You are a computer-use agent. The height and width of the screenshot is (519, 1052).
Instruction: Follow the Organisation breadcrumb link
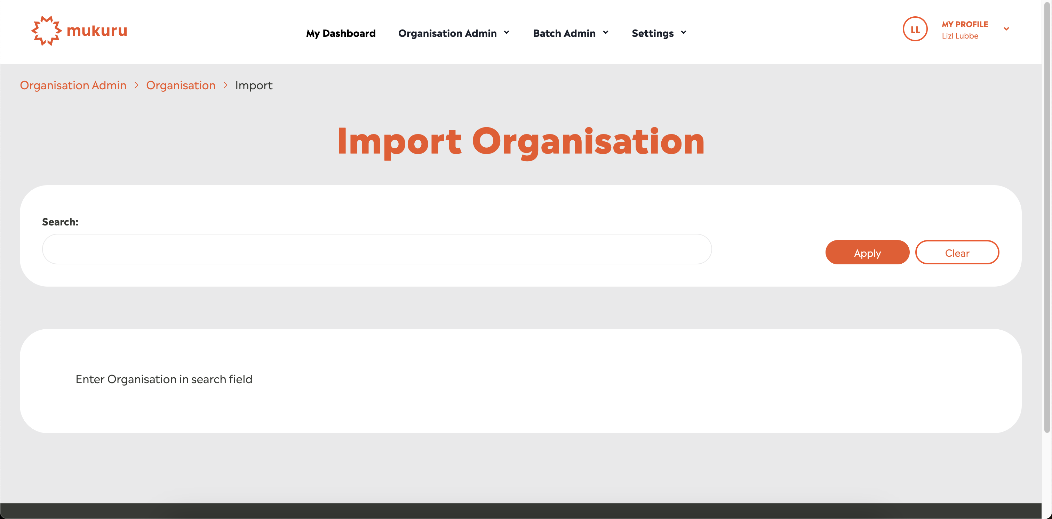[181, 85]
